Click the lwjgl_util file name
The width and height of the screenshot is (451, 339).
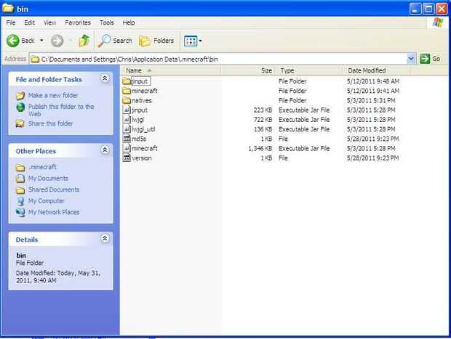pos(143,129)
